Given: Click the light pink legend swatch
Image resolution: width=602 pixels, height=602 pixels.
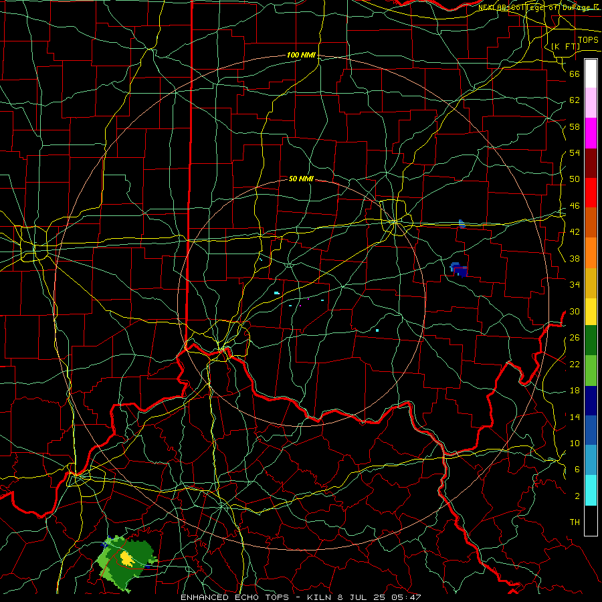Looking at the screenshot, I should (591, 103).
